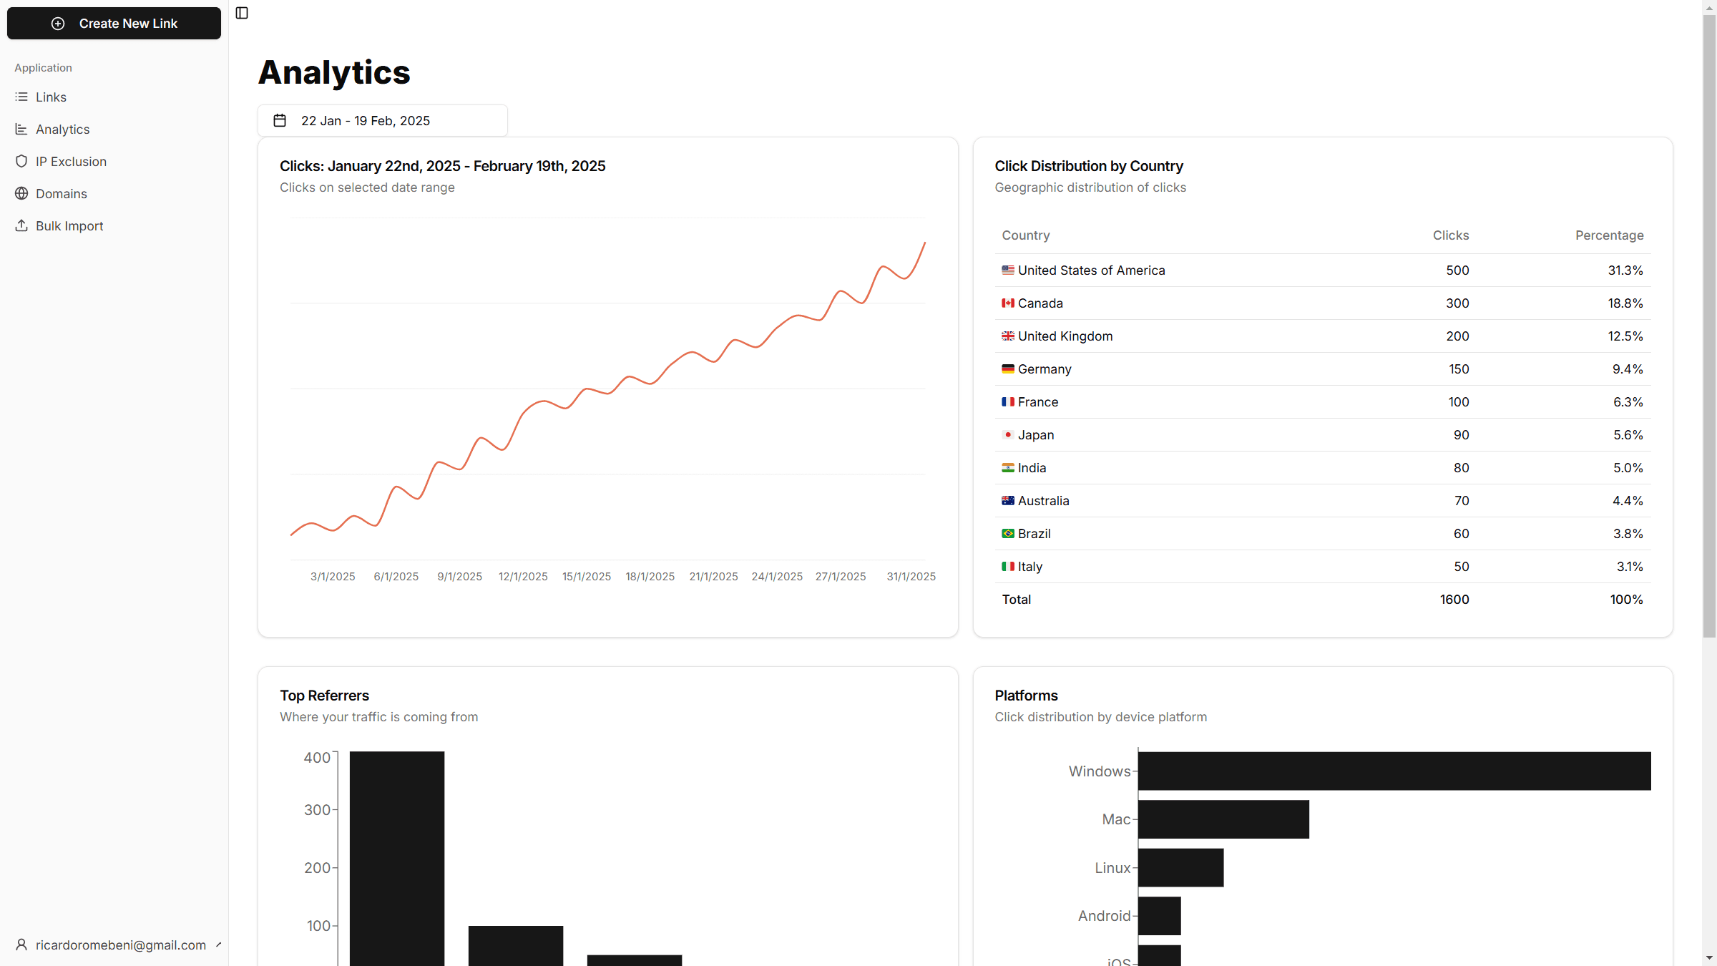
Task: Click the Links icon in sidebar
Action: click(x=21, y=97)
